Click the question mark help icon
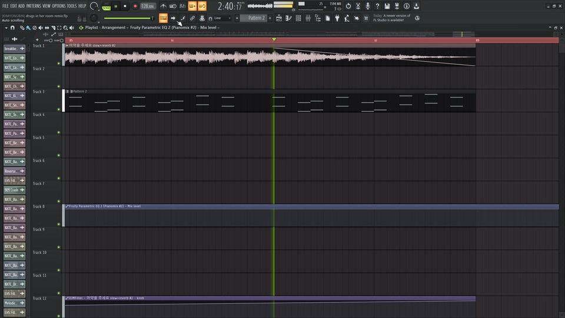The image size is (565, 318). tap(377, 6)
